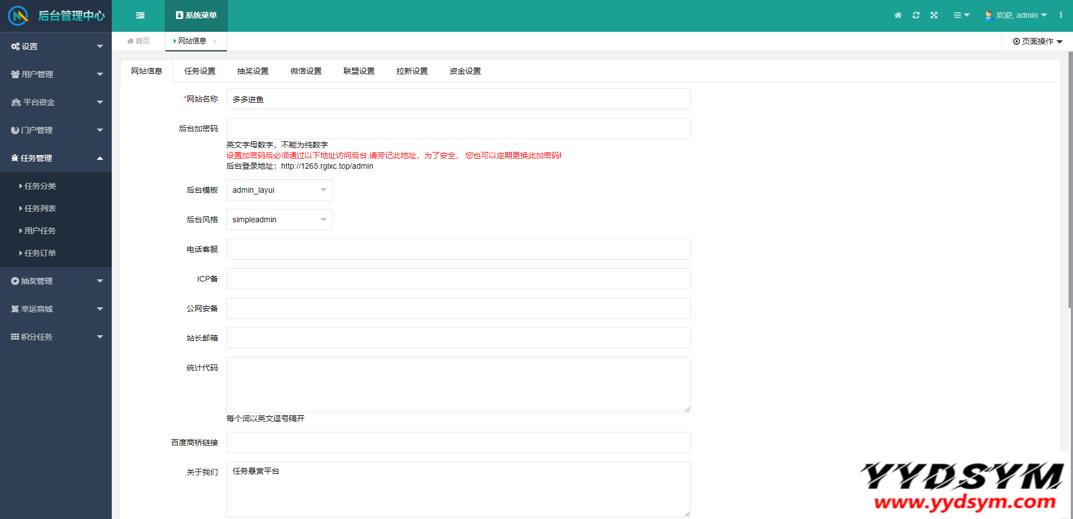The image size is (1073, 519).
Task: Open the 后台模板 admin_layui dropdown
Action: pyautogui.click(x=279, y=190)
